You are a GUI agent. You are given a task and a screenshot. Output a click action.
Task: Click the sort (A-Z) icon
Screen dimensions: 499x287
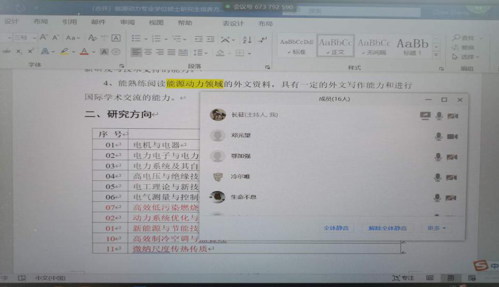(247, 39)
